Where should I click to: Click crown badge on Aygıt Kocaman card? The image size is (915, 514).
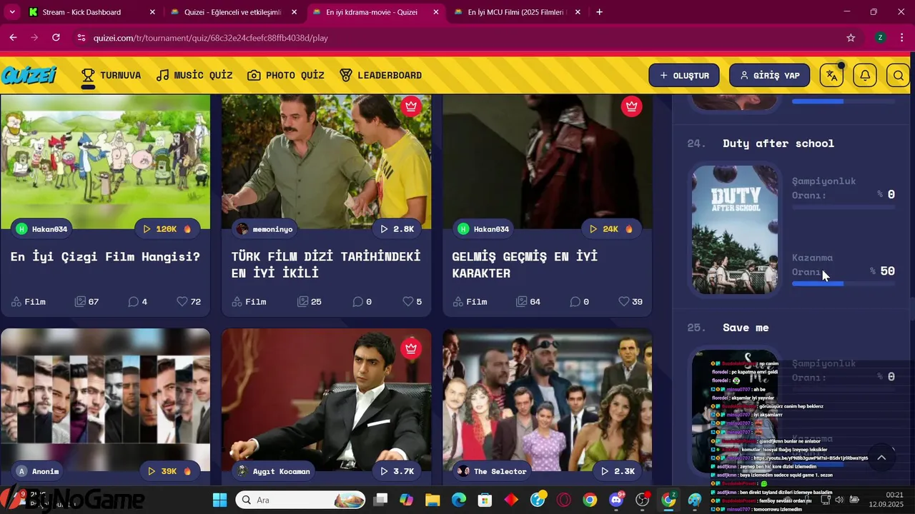pos(410,348)
